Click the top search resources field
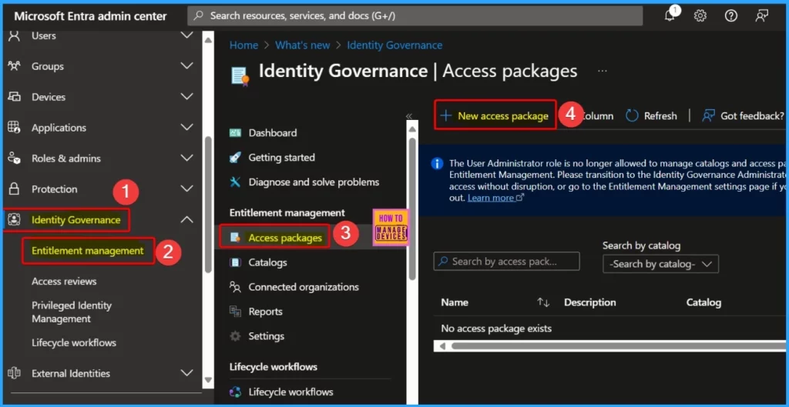 pyautogui.click(x=415, y=16)
